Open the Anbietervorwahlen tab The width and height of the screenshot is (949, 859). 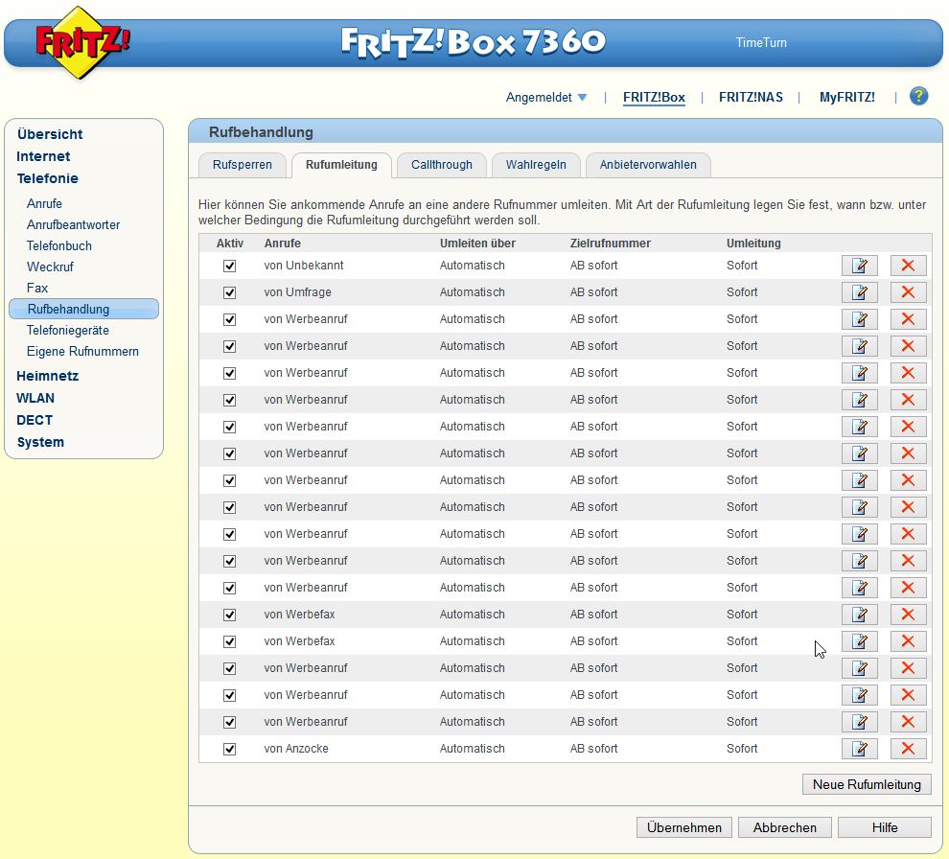click(648, 165)
